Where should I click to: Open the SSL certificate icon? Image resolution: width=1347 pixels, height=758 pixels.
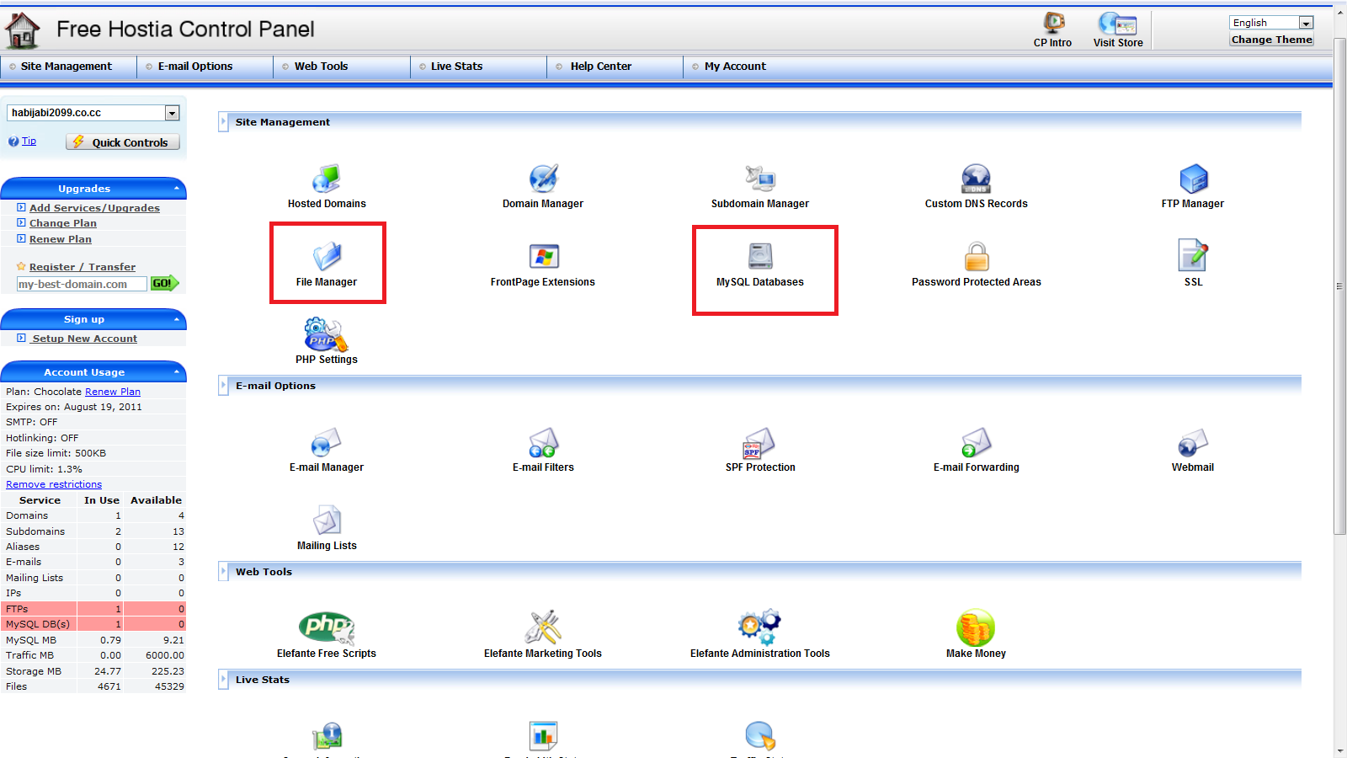pyautogui.click(x=1193, y=255)
